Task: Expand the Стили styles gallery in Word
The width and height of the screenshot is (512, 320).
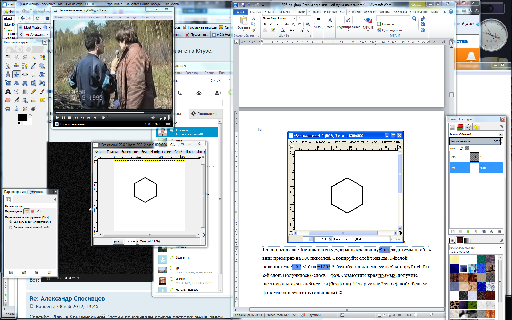Action: [330, 24]
